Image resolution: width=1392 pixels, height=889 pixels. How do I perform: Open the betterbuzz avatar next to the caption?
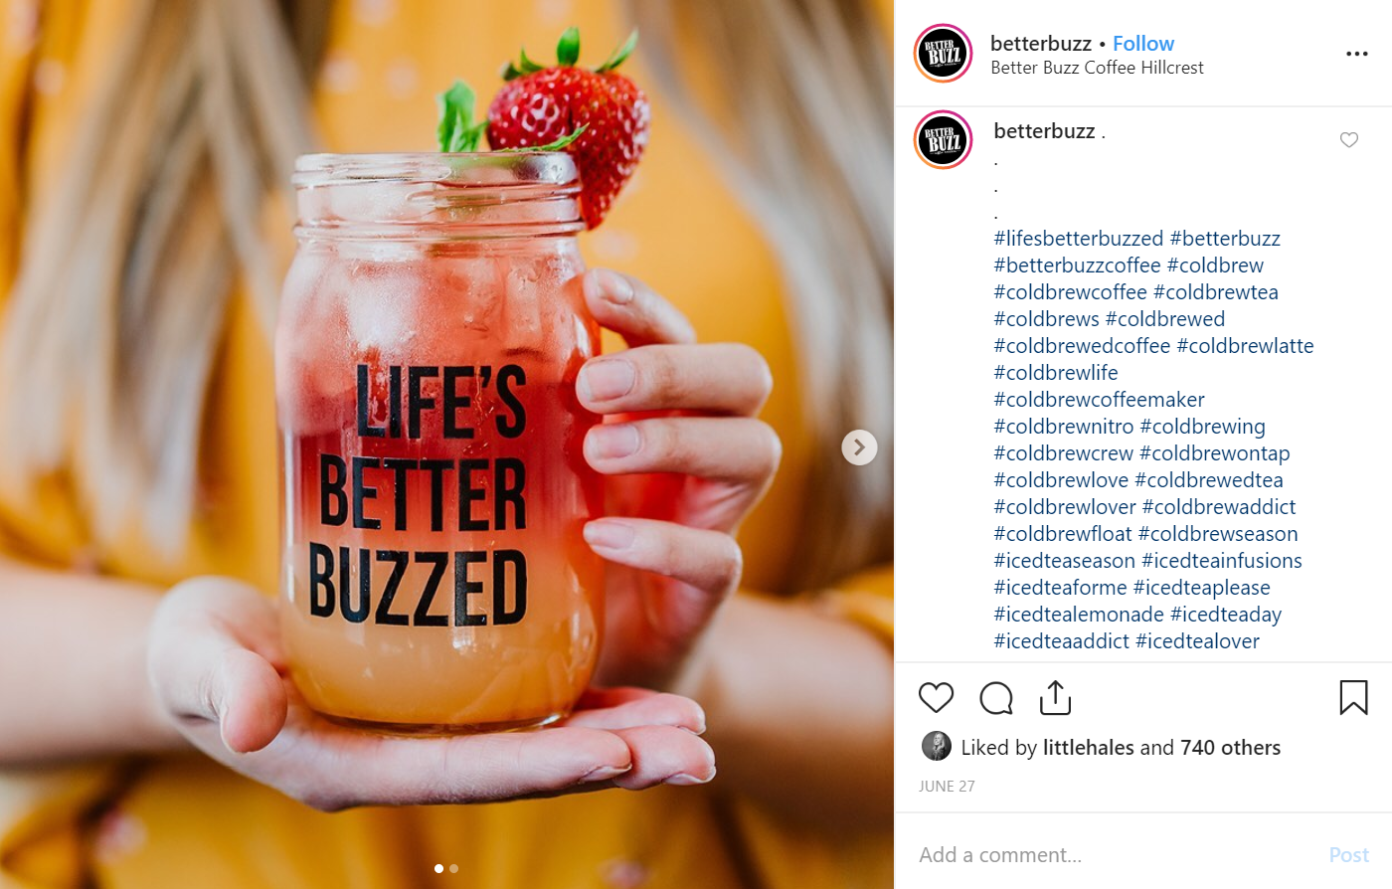point(943,140)
